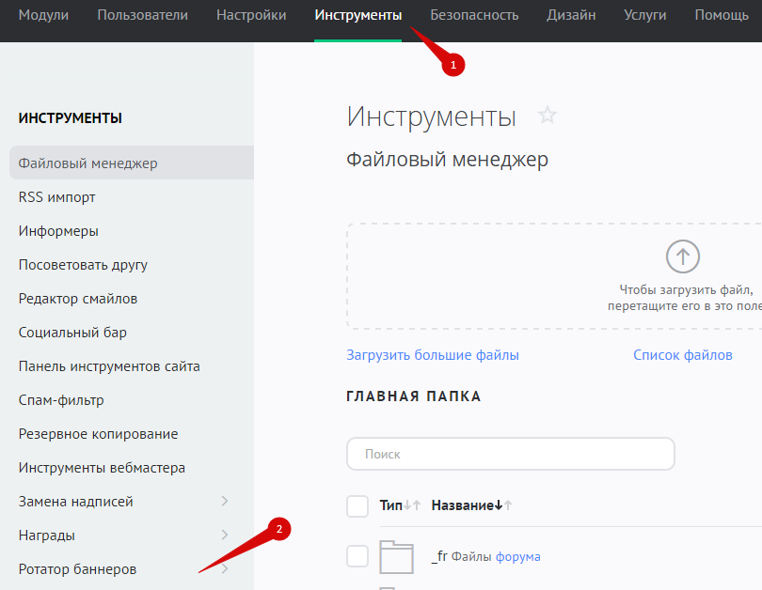762x590 pixels.
Task: Open Резервное копирование in the sidebar
Action: 98,434
